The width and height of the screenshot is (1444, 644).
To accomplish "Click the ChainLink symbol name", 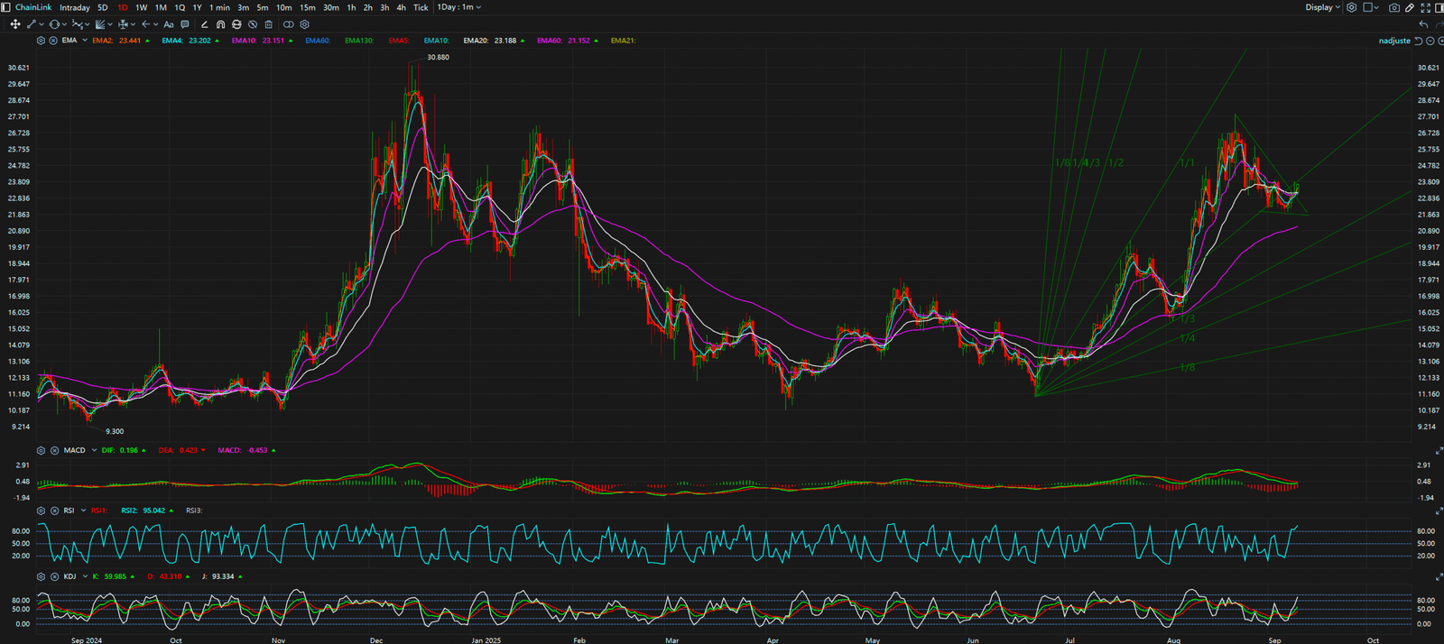I will coord(33,7).
